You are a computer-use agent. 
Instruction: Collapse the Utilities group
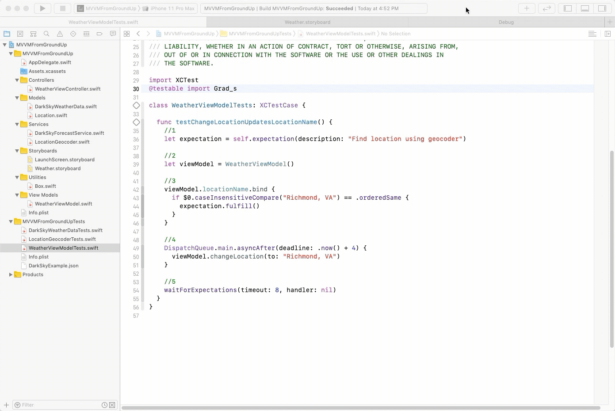click(x=17, y=177)
